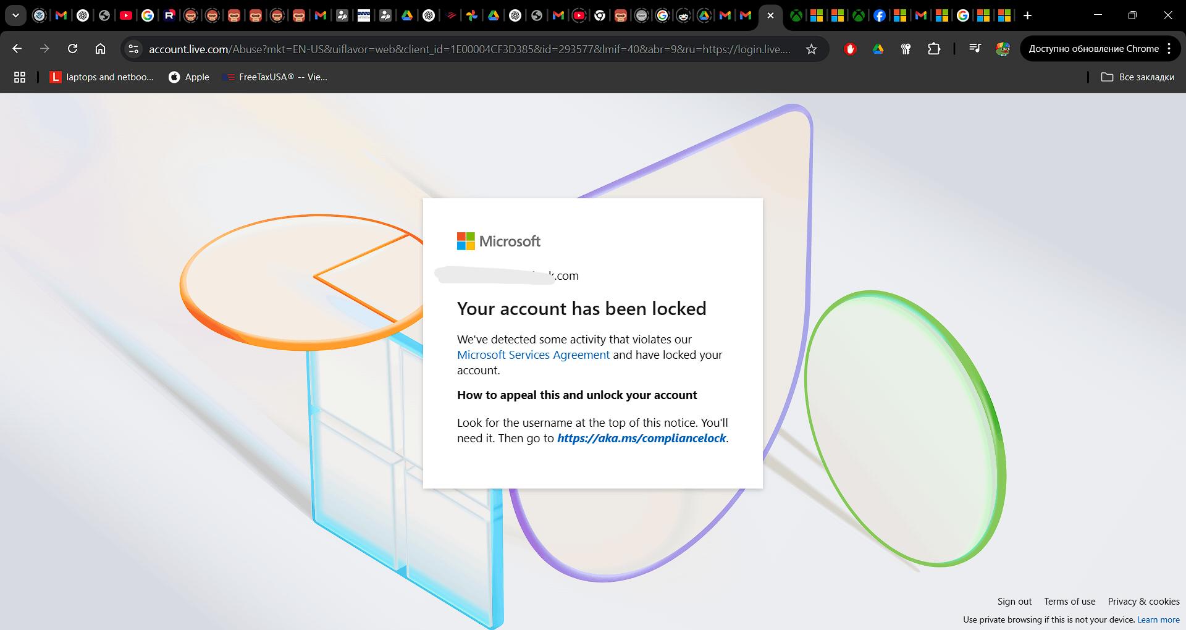Expand the 'Все закладки' bookmarks folder
Screen dimensions: 1186x630
1138,77
